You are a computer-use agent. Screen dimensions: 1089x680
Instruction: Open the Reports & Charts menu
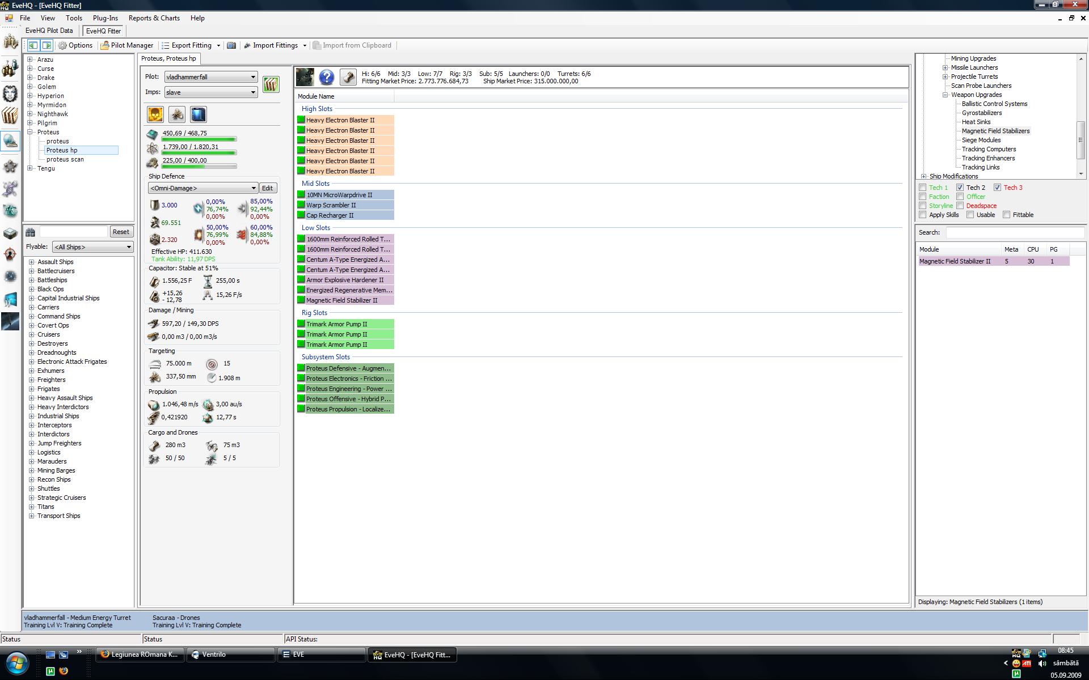(154, 18)
